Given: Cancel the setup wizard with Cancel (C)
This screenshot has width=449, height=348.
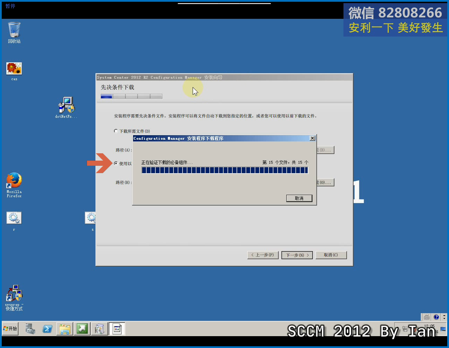Looking at the screenshot, I should [x=331, y=255].
